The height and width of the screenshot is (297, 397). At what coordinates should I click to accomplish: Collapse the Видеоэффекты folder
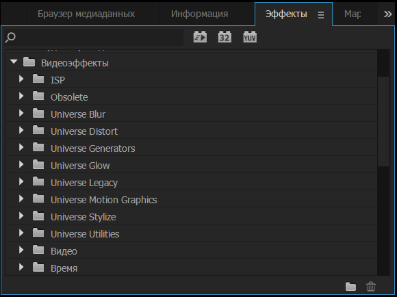point(14,62)
